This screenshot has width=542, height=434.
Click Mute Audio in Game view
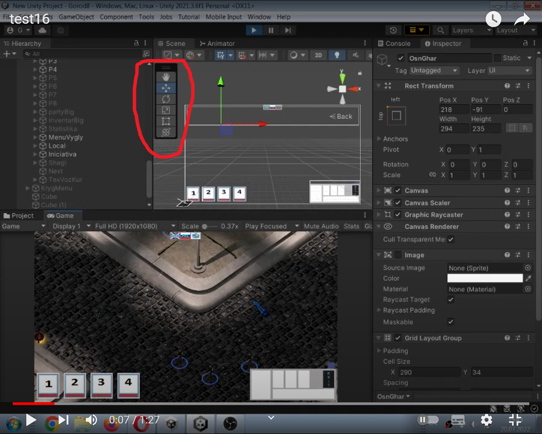(321, 226)
